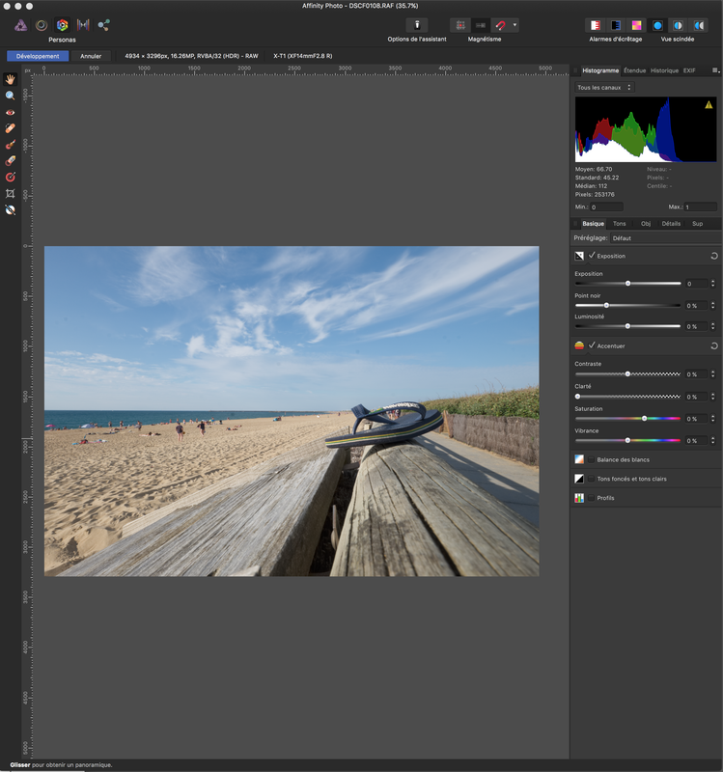The width and height of the screenshot is (723, 772).
Task: Click the Développement button
Action: [38, 56]
